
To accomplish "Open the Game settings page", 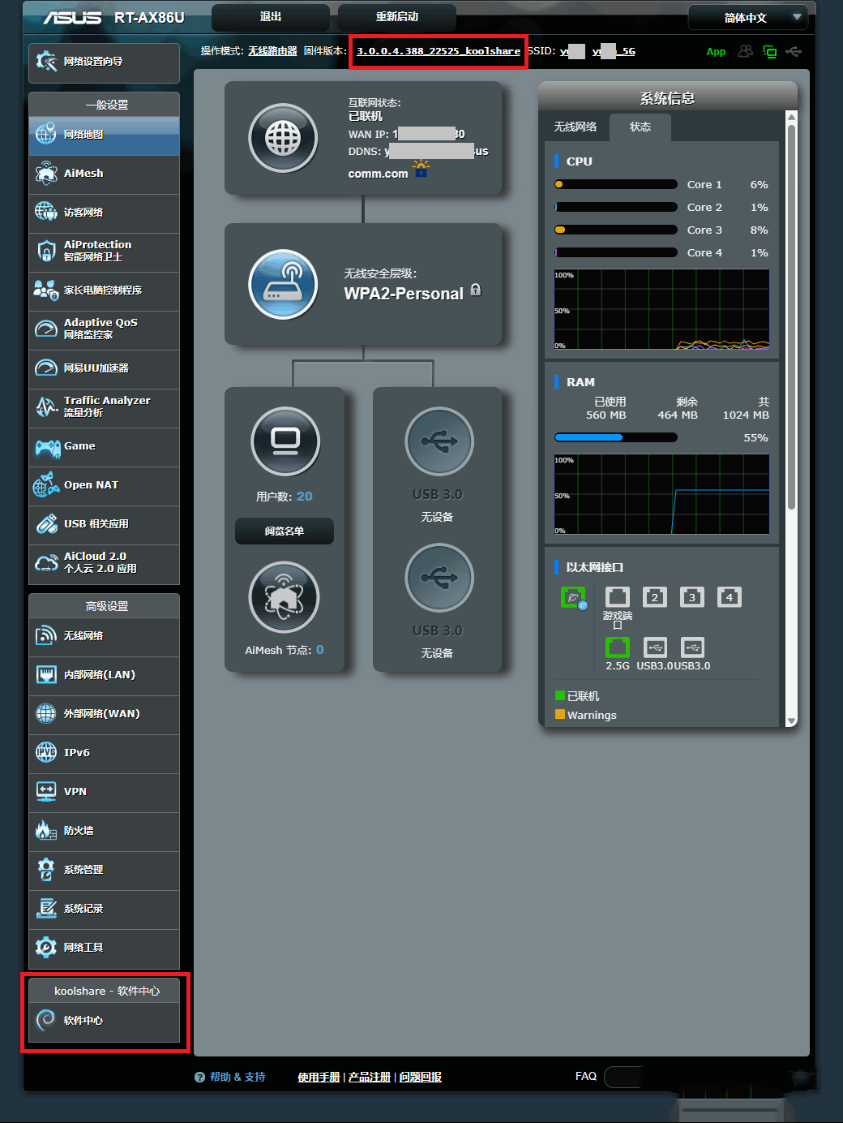I will tap(104, 447).
